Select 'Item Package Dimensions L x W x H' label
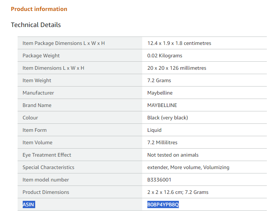Viewport: 276px width, 222px height. (63, 43)
